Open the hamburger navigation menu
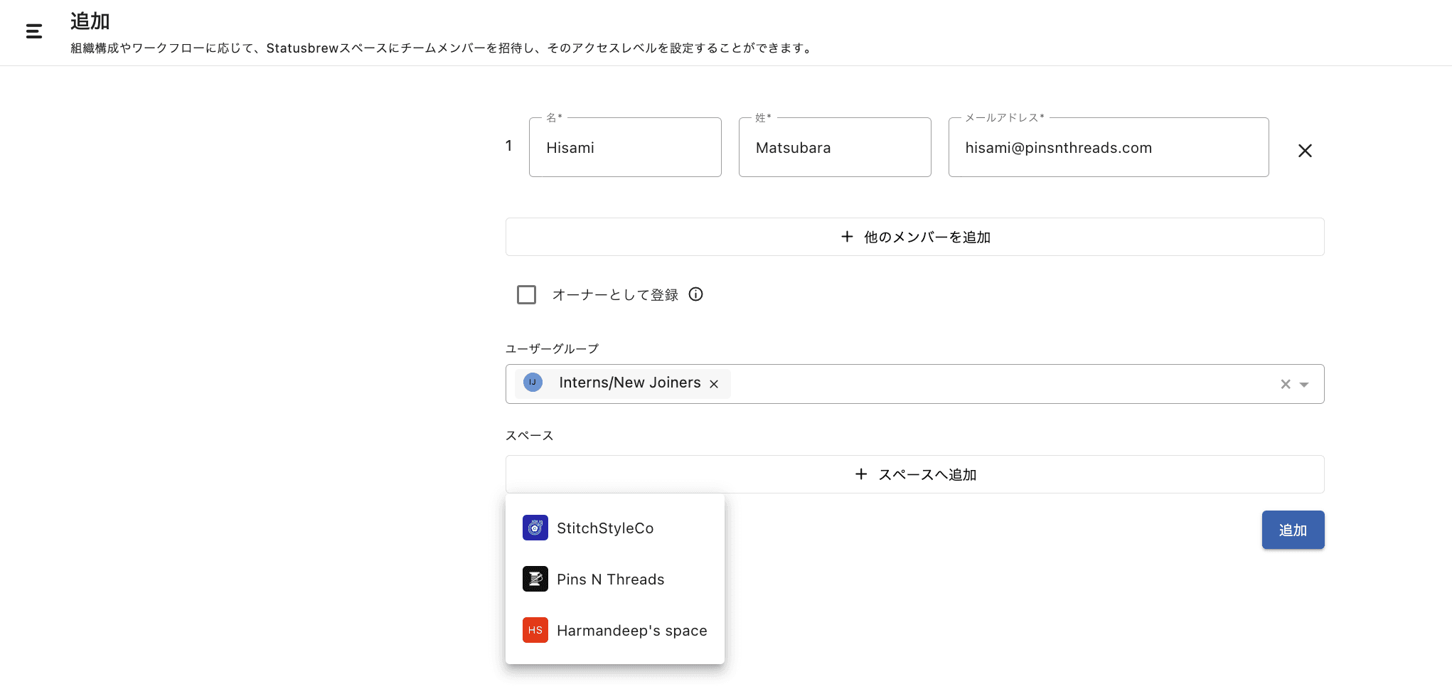1452x694 pixels. [x=33, y=31]
